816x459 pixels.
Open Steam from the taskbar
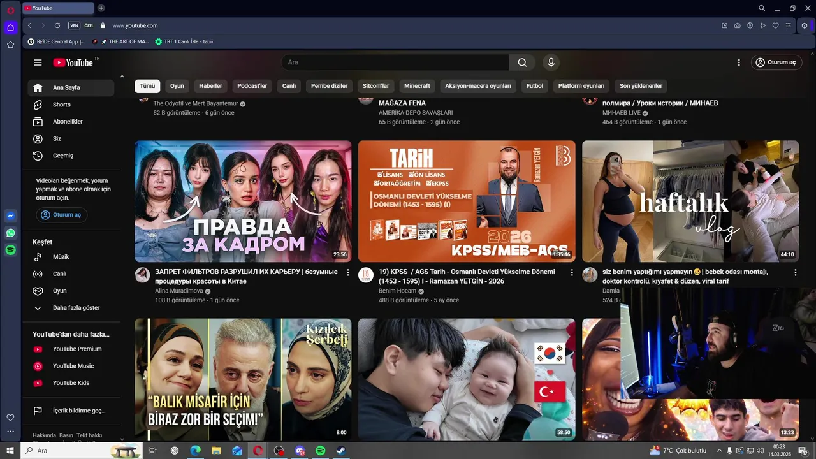click(x=341, y=451)
